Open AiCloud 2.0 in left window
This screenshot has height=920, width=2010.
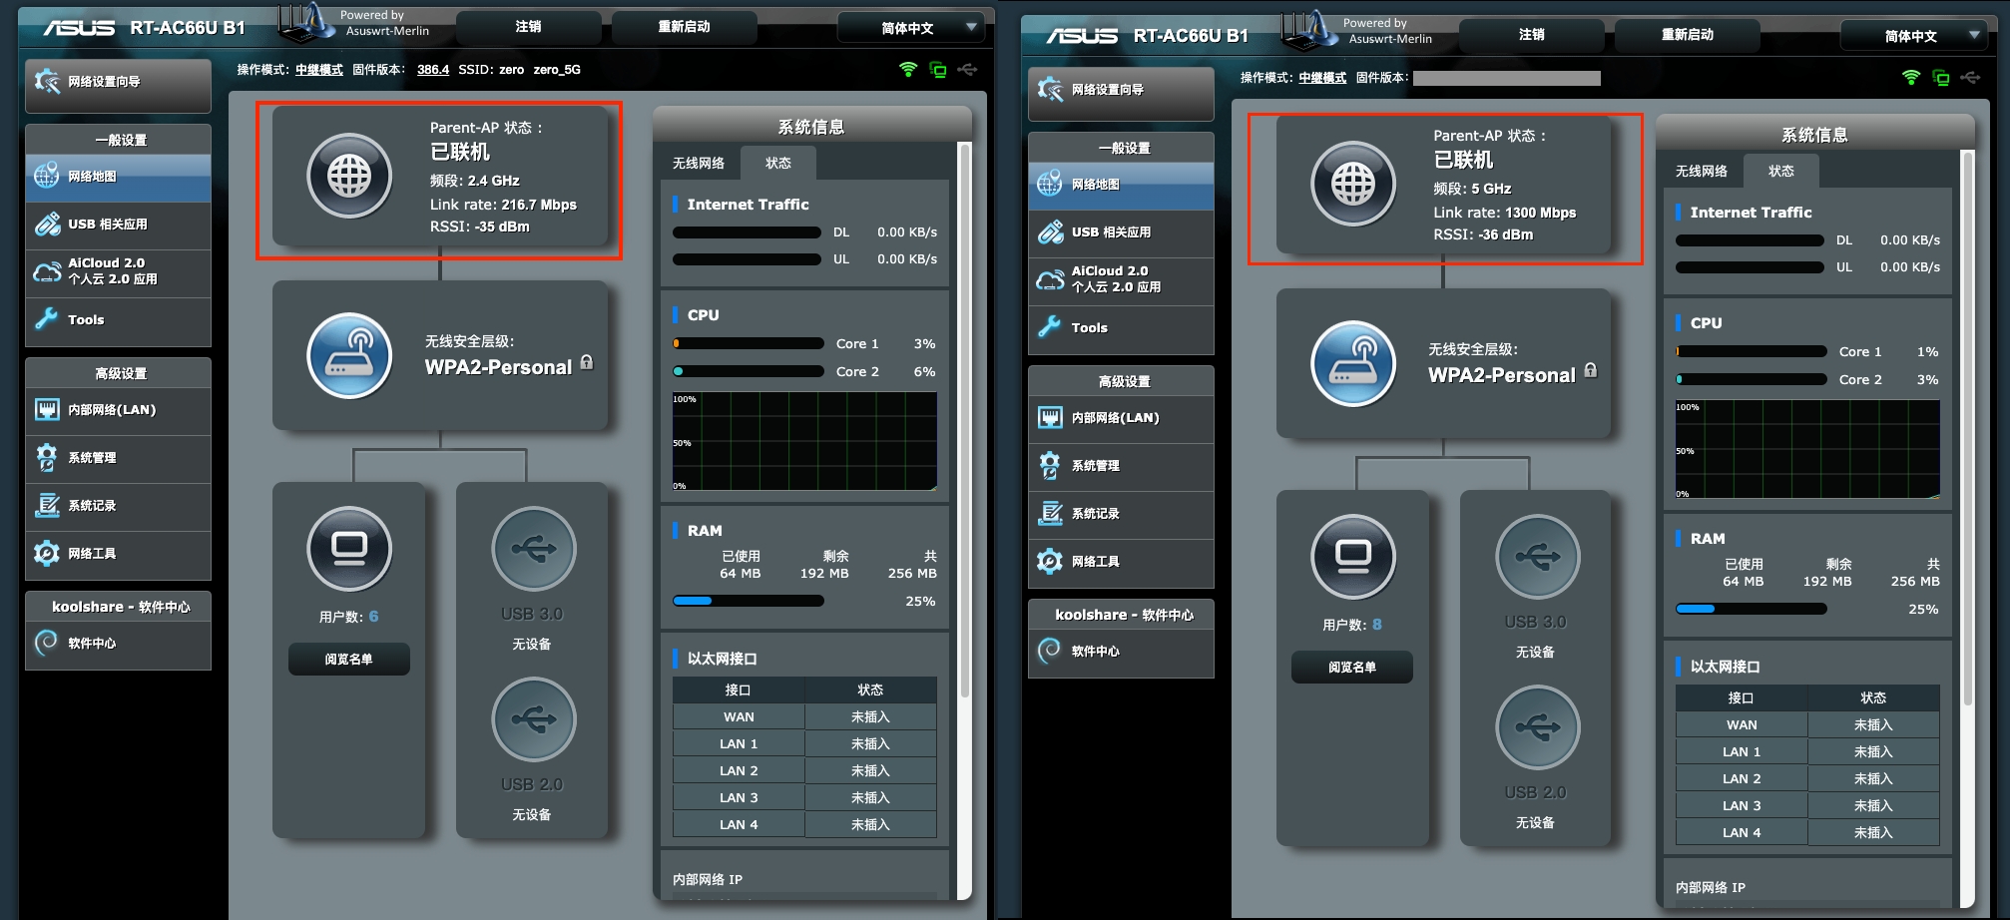118,271
